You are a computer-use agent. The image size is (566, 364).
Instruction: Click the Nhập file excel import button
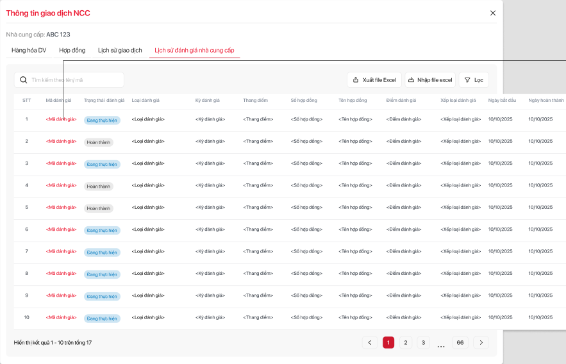click(430, 80)
